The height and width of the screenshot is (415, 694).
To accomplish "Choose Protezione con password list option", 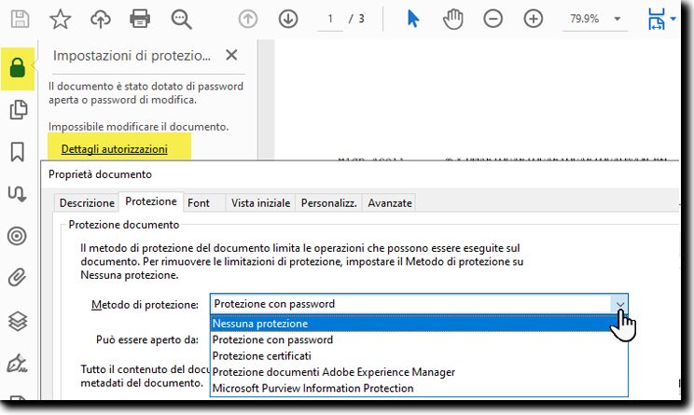I will [x=419, y=339].
